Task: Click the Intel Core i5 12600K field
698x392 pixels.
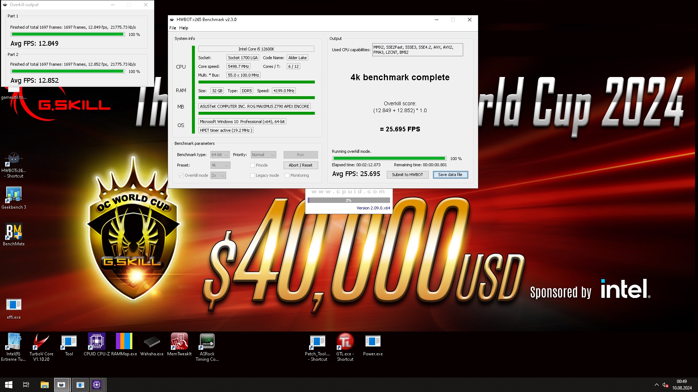Action: 256,49
